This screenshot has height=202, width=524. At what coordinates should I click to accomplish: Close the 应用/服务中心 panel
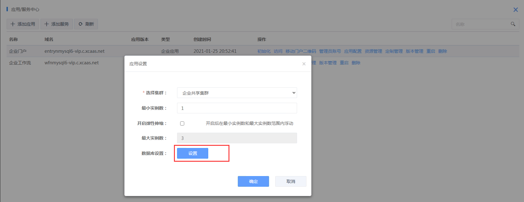click(516, 10)
